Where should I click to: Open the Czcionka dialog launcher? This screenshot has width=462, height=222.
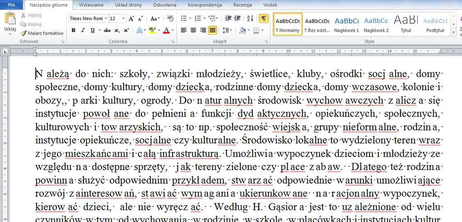tap(173, 42)
